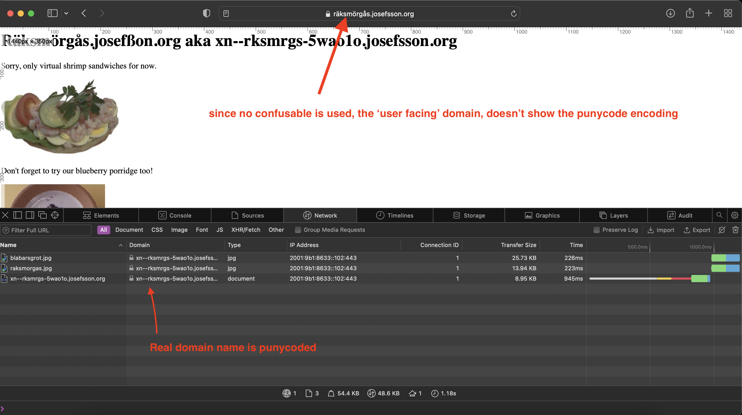
Task: Select the raksmorgas.jpg request row
Action: pos(31,268)
